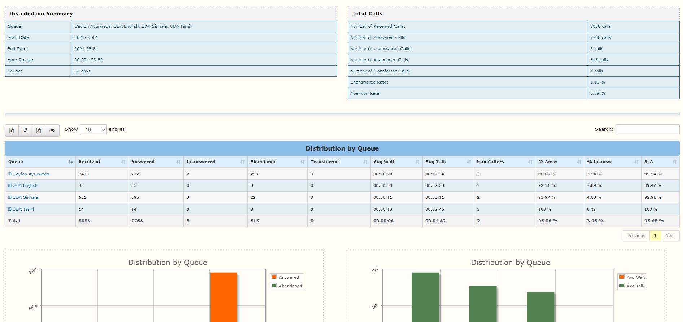Sort by % Unansw column sort icon
The height and width of the screenshot is (322, 683).
coord(636,162)
